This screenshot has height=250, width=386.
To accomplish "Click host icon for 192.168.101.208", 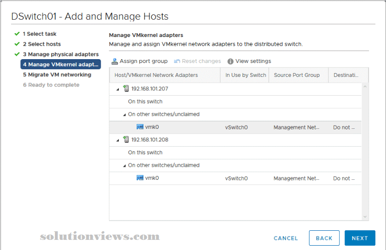I will (x=126, y=139).
